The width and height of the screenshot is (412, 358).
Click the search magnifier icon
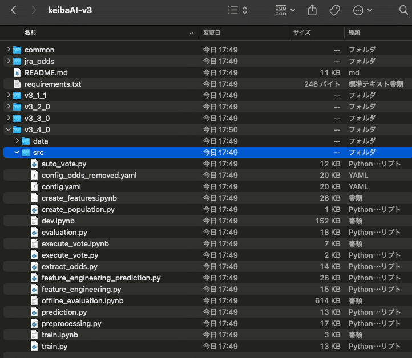(403, 10)
